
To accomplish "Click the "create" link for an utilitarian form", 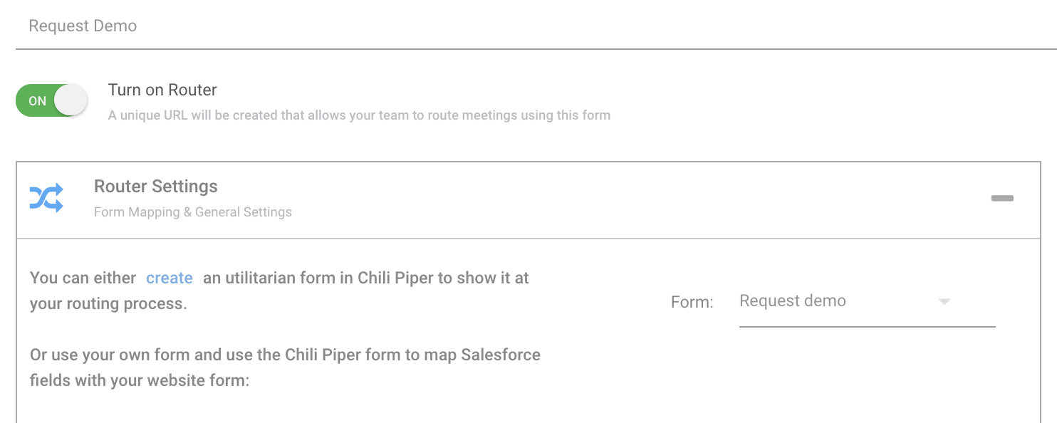I will pyautogui.click(x=170, y=278).
